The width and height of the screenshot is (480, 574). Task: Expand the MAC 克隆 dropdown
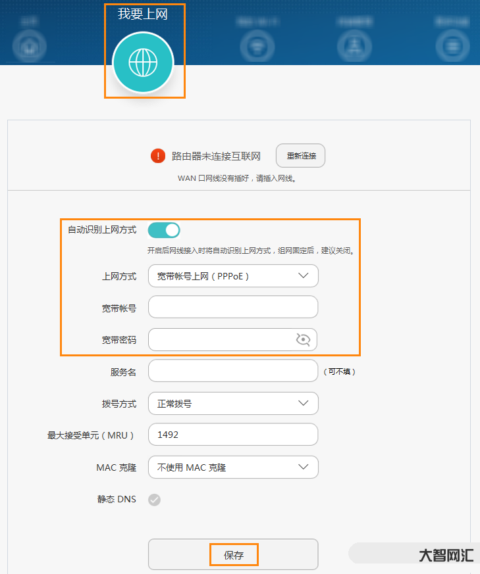[233, 467]
